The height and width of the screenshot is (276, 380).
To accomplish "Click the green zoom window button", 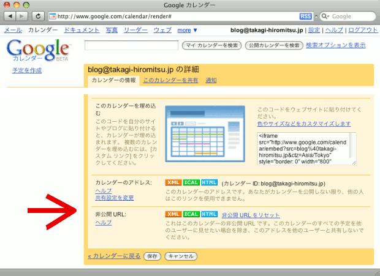I will pyautogui.click(x=26, y=5).
